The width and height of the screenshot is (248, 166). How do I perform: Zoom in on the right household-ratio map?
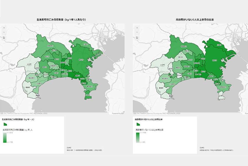(x=137, y=28)
